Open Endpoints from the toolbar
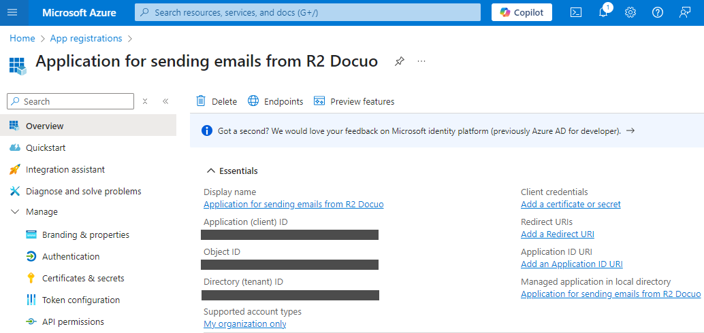 [276, 101]
